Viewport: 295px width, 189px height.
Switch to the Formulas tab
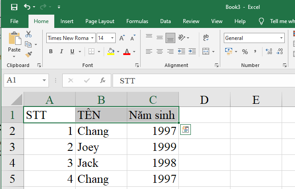tap(137, 21)
